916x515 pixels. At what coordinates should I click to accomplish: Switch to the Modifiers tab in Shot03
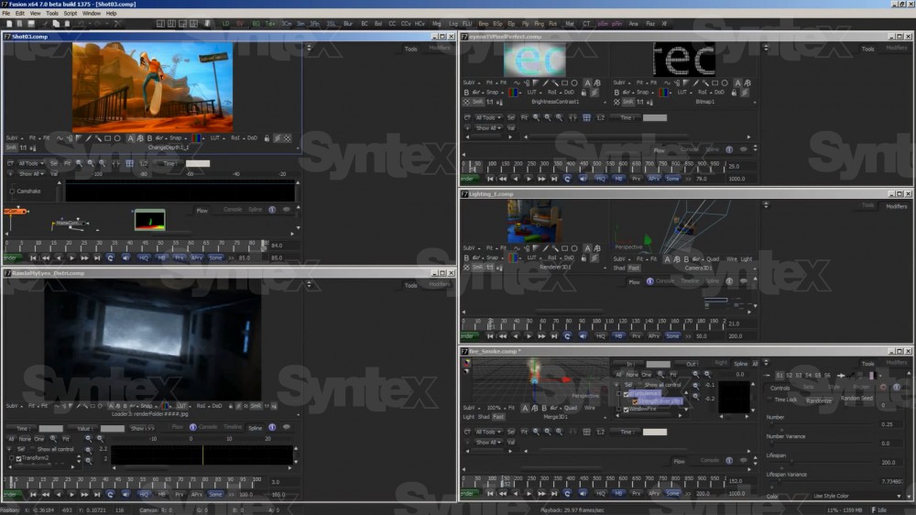coord(440,48)
